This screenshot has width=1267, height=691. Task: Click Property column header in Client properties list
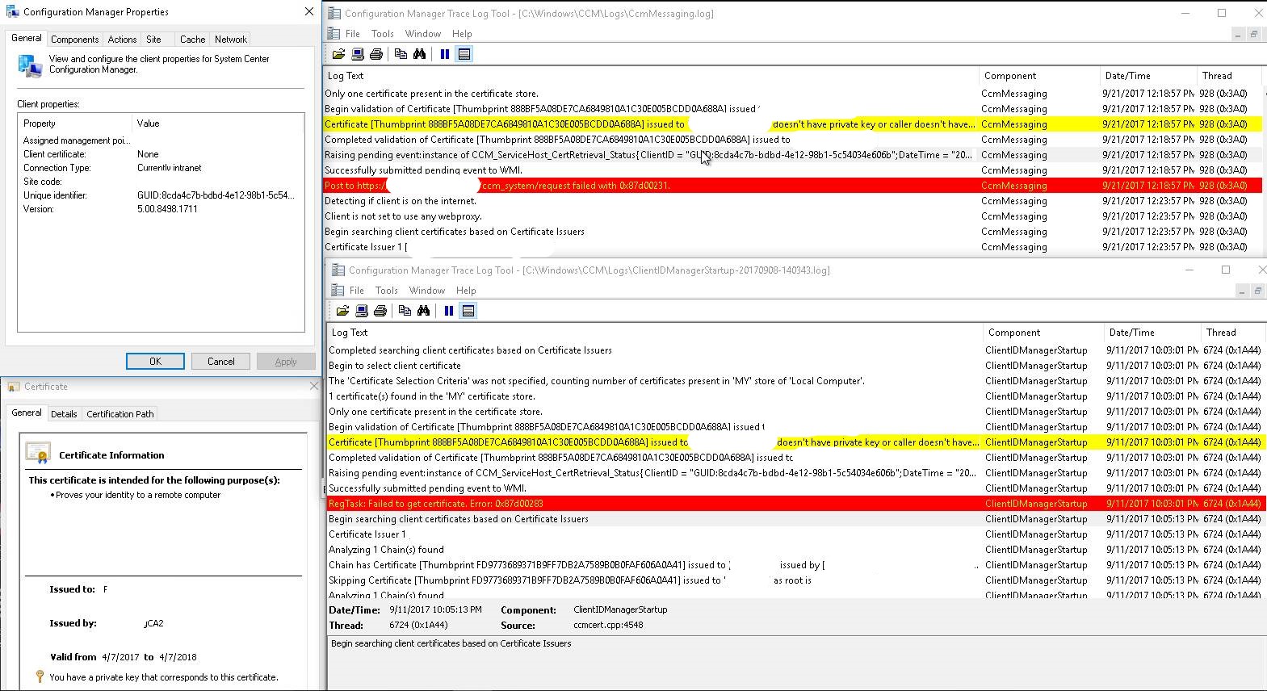tap(75, 124)
